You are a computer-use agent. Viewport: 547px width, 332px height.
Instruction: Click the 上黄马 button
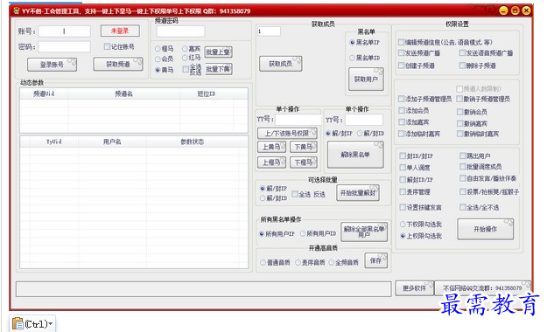tap(272, 147)
